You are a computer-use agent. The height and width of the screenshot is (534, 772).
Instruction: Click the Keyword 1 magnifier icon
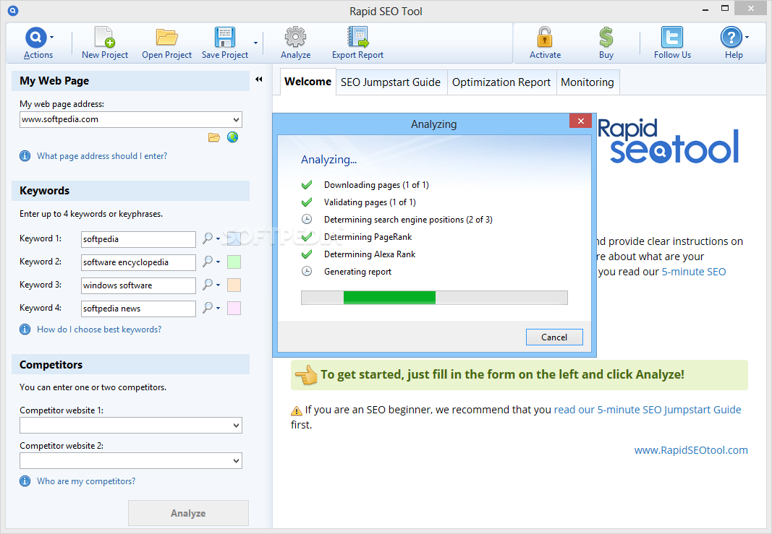click(x=208, y=238)
